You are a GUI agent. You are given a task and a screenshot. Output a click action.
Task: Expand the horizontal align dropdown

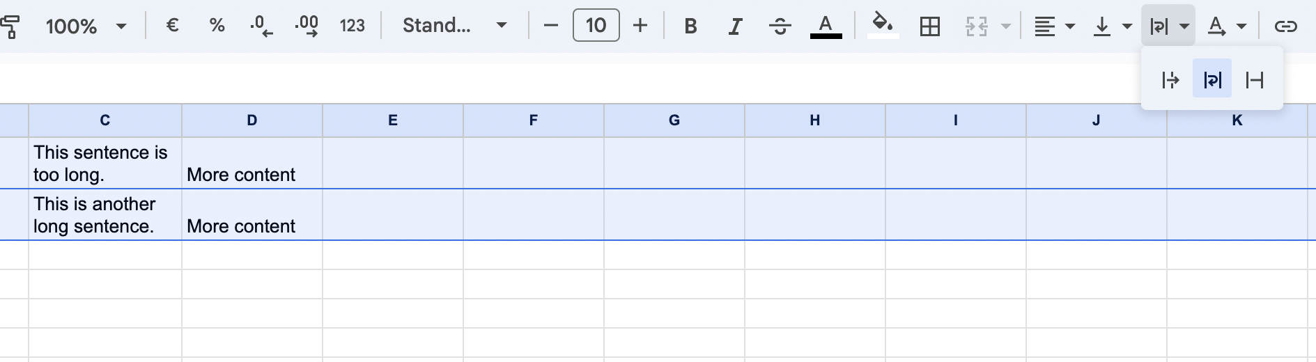[1054, 26]
